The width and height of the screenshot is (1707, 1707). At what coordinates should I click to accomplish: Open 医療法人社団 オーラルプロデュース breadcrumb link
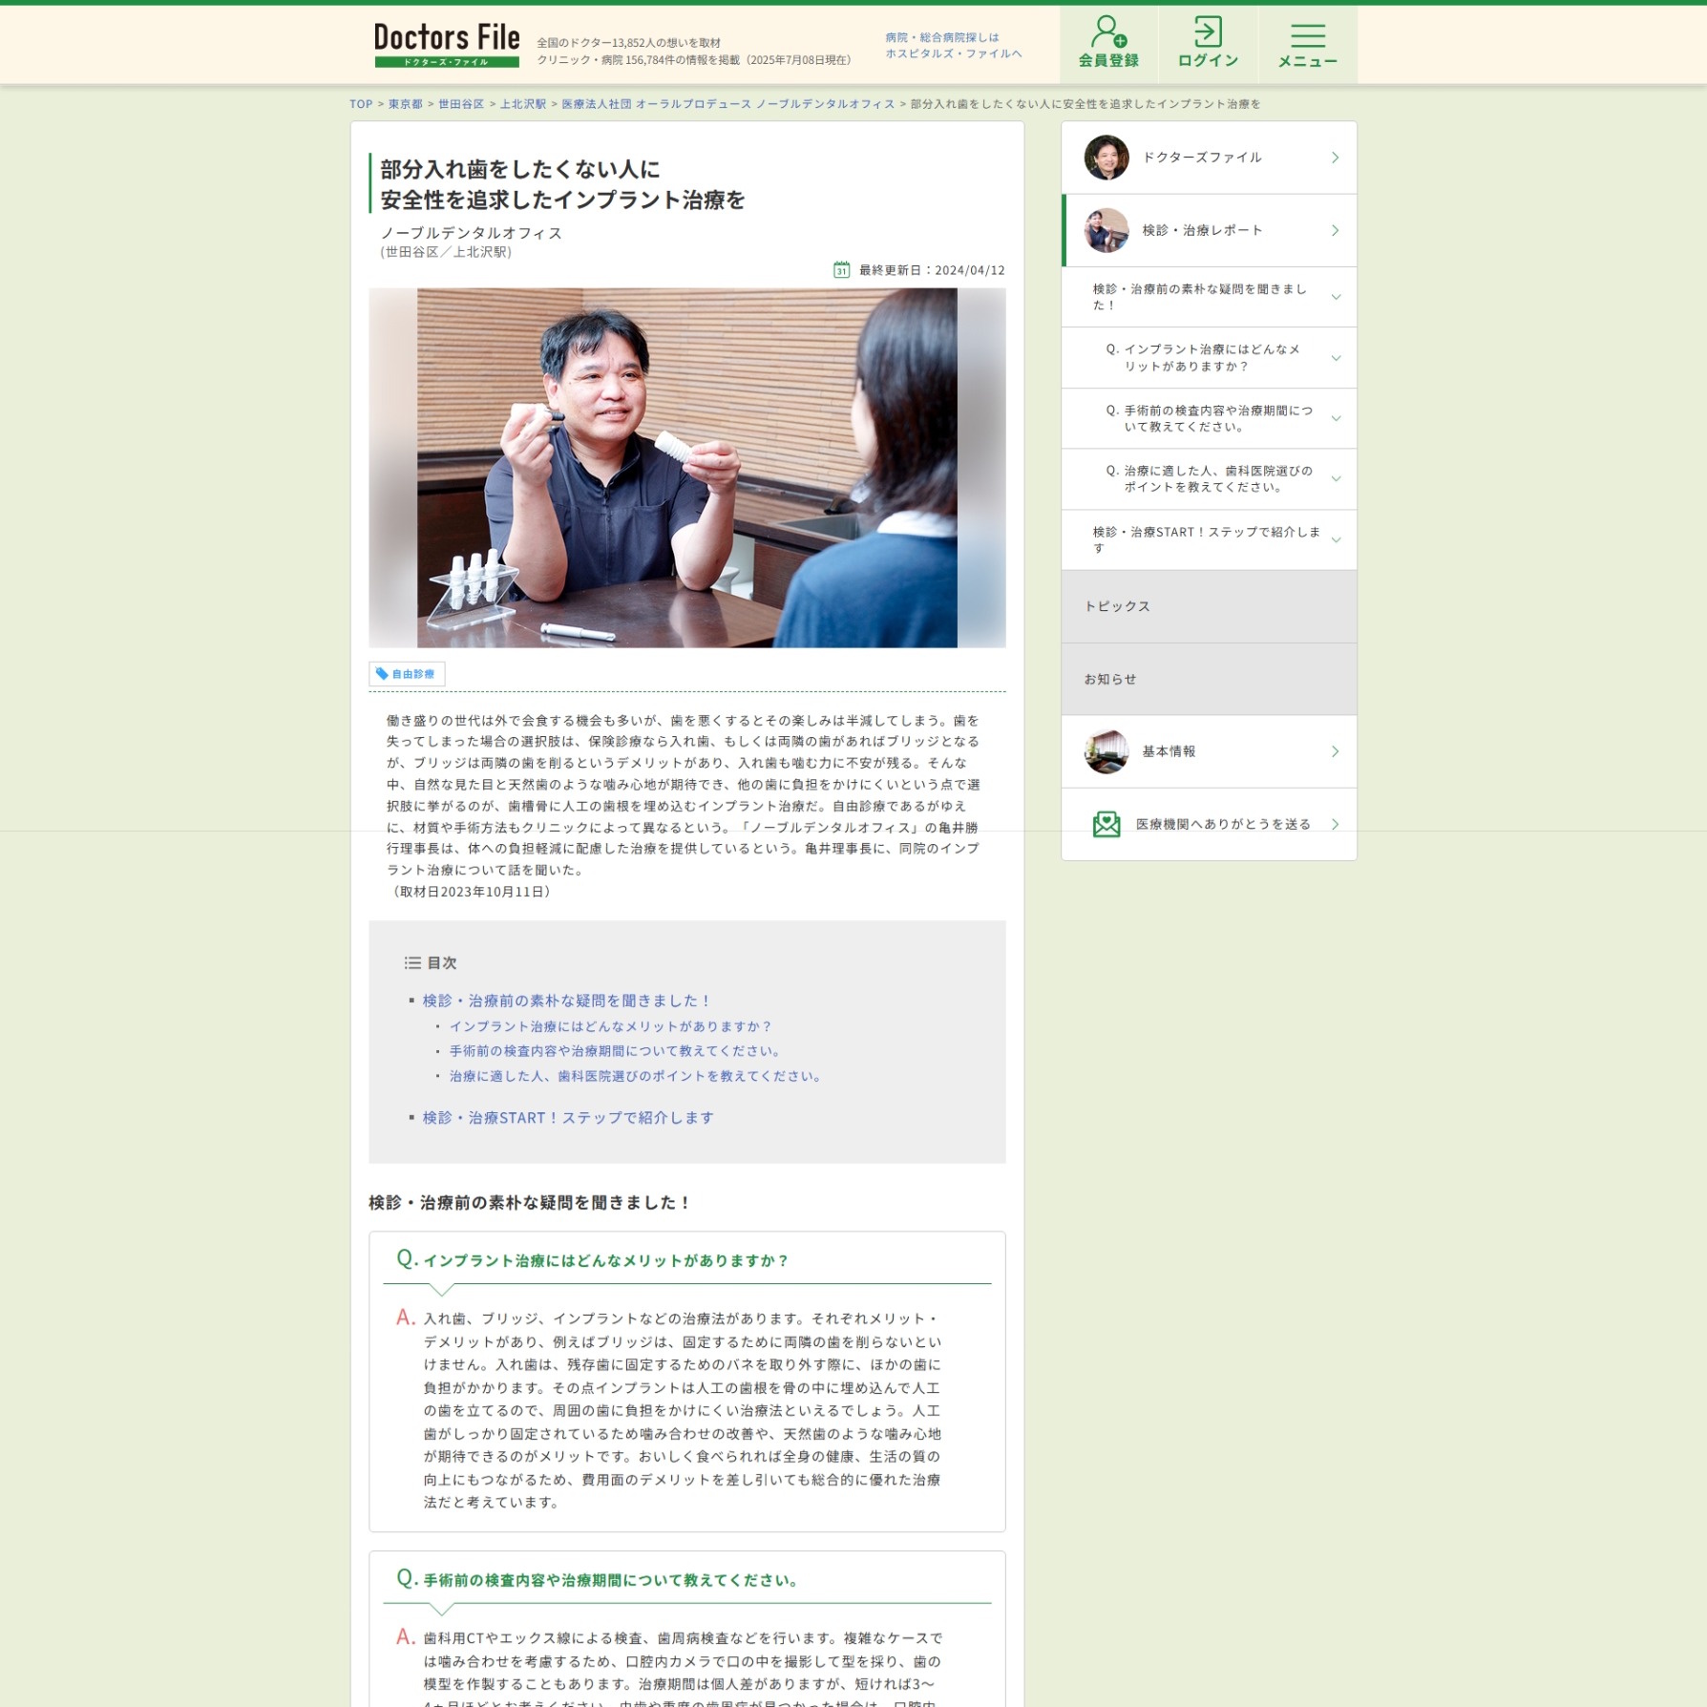(x=727, y=104)
